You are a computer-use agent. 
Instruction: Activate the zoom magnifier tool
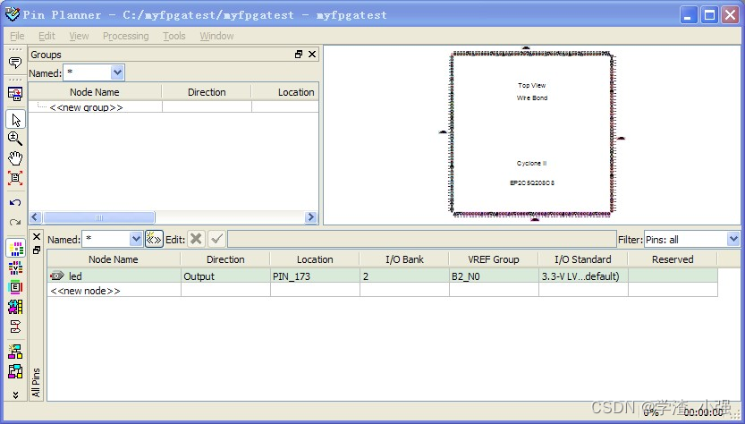pos(15,139)
